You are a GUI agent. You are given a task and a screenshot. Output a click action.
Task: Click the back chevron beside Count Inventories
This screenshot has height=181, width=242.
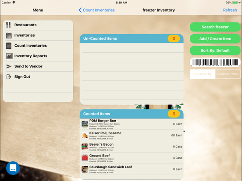(80, 10)
